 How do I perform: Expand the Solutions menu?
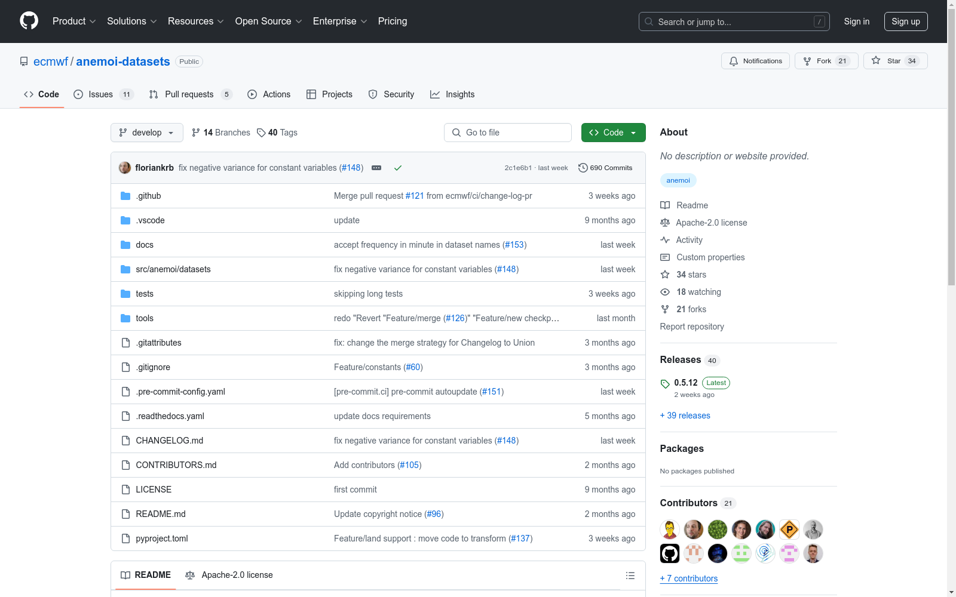[x=132, y=21]
